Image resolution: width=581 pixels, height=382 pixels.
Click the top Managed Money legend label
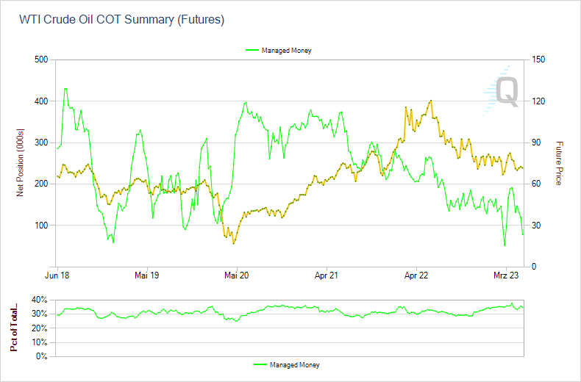click(286, 51)
